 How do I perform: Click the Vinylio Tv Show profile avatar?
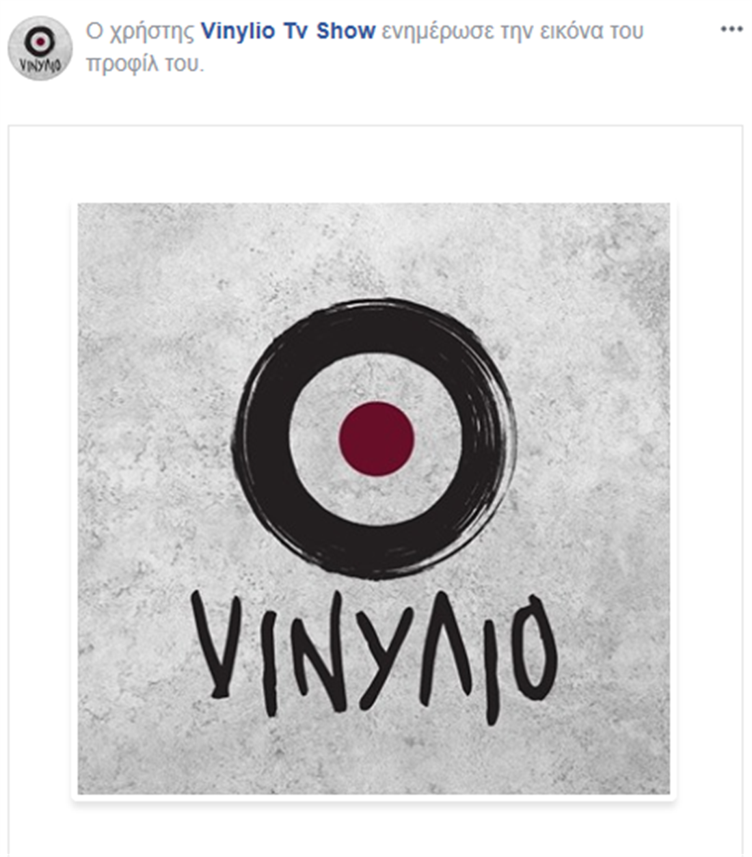(40, 49)
